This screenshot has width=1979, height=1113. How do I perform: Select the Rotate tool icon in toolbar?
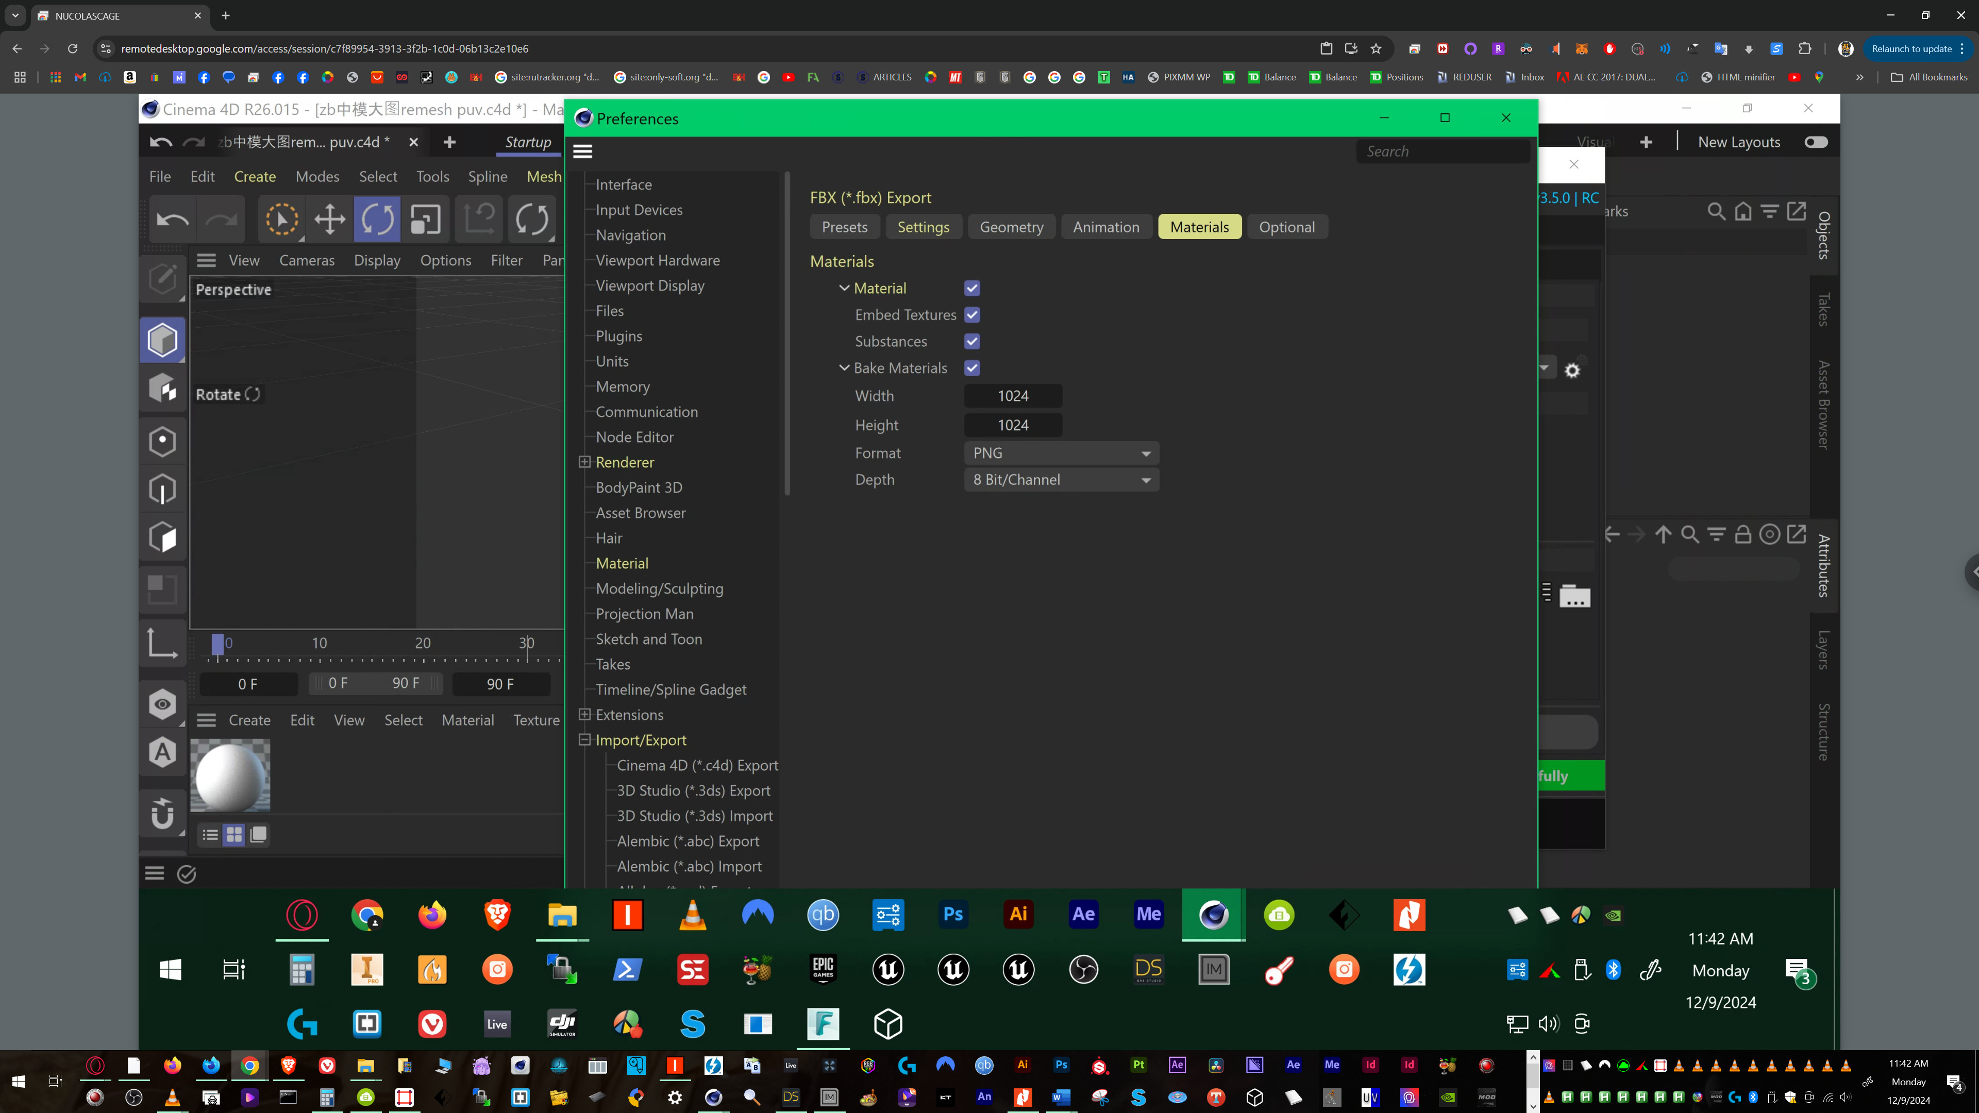[377, 220]
